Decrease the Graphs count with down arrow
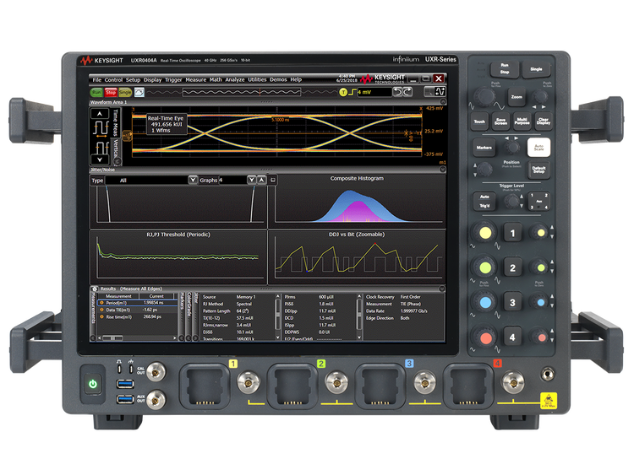 (251, 180)
